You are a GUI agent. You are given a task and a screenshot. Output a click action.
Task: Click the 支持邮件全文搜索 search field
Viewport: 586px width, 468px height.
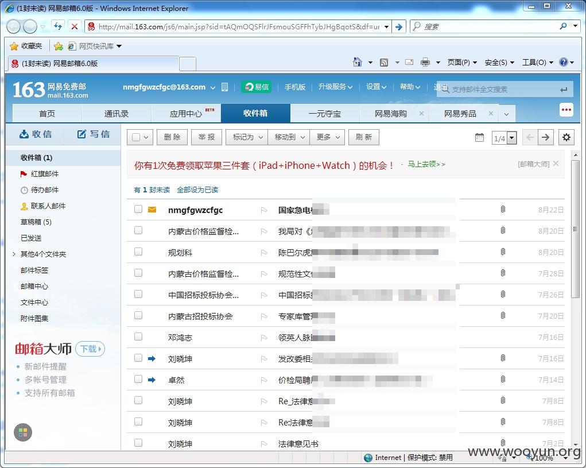504,90
